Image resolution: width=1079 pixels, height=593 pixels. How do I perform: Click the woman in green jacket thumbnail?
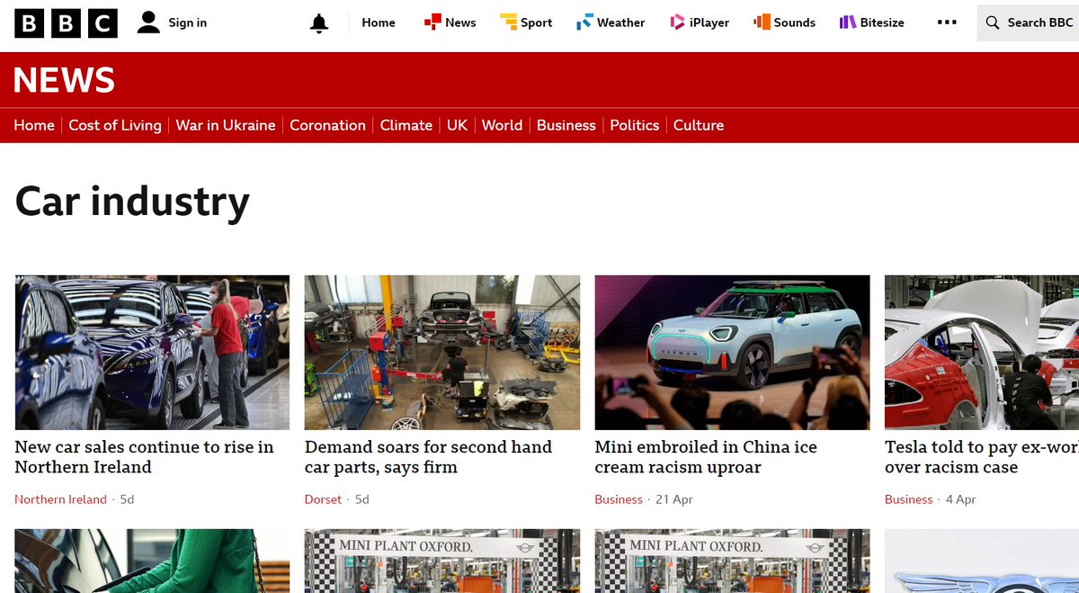coord(152,561)
